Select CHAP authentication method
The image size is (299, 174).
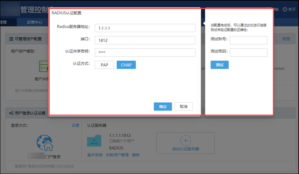tap(126, 65)
